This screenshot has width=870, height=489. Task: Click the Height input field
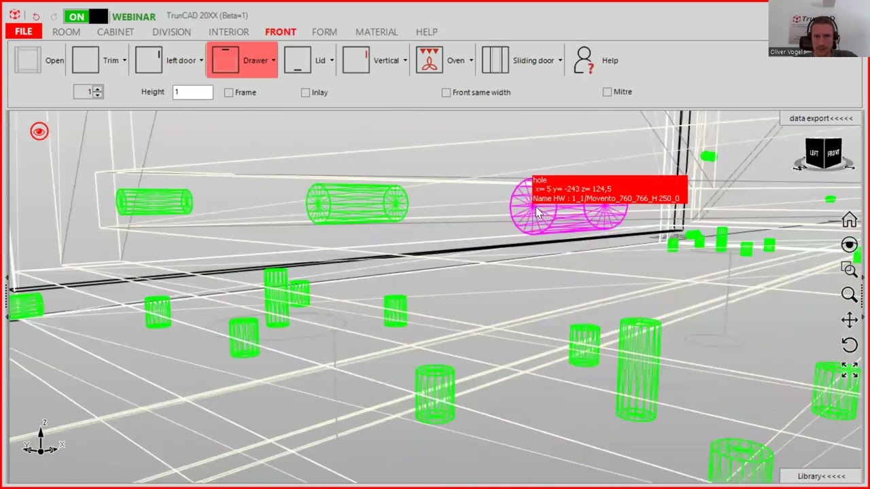[x=192, y=92]
